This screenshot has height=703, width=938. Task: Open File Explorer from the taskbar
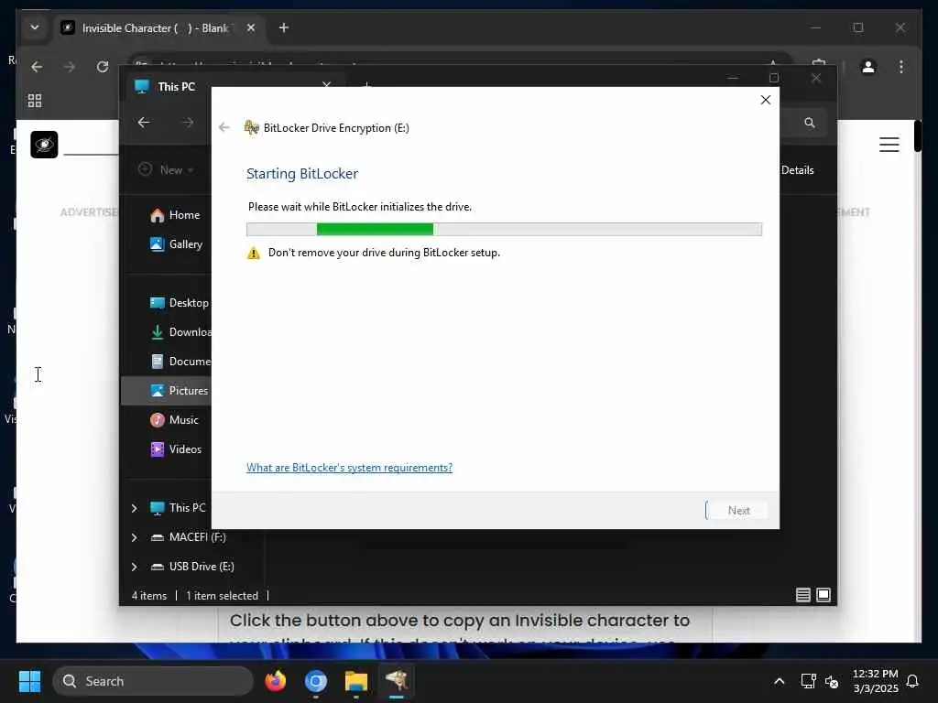[356, 681]
